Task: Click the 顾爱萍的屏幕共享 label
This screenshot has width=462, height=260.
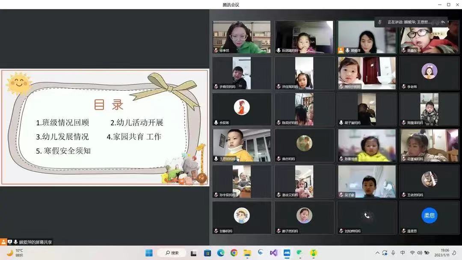Action: [35, 242]
